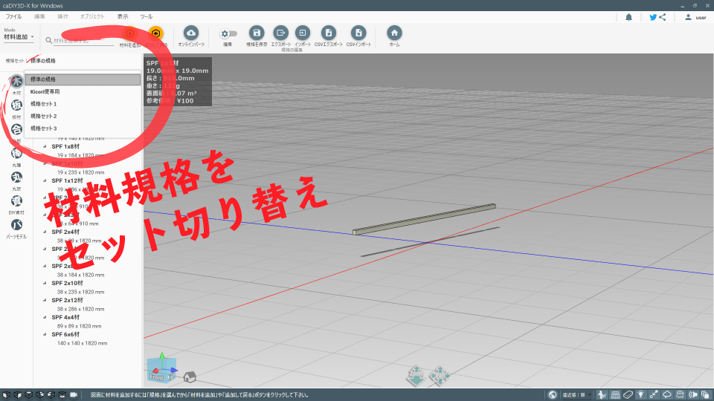Screen dimensions: 714x401
Task: Select 標準の規格 in the dropdown list
Action: coord(83,79)
